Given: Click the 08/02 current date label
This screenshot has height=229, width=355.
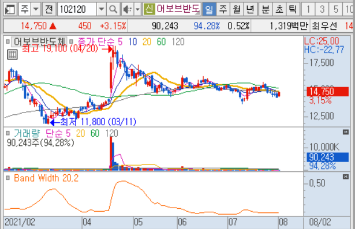Looking at the screenshot, I should point(320,222).
